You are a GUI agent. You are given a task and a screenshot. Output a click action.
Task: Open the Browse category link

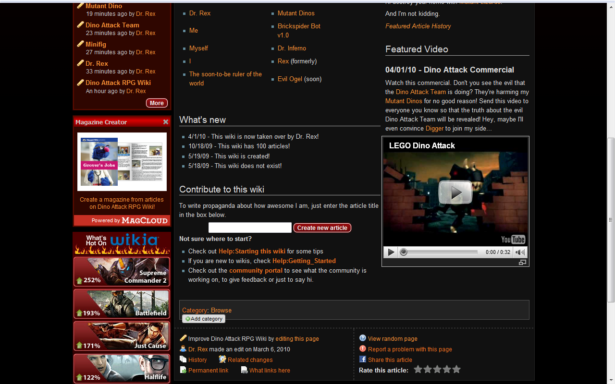(x=221, y=310)
